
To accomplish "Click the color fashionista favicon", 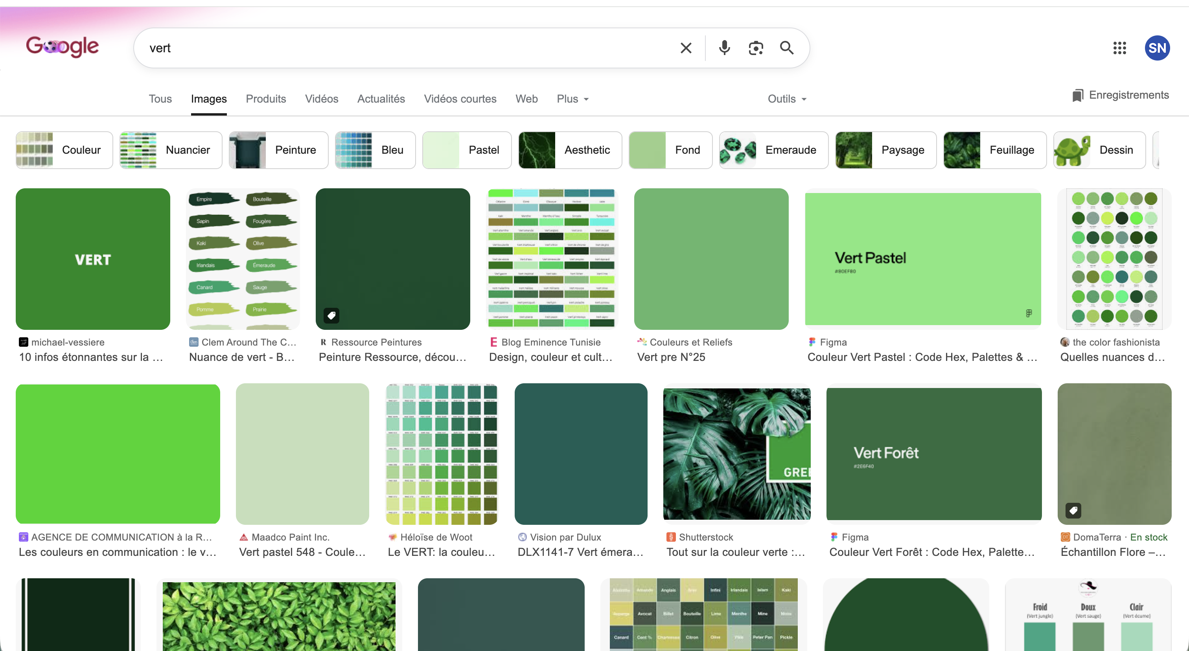I will point(1065,342).
